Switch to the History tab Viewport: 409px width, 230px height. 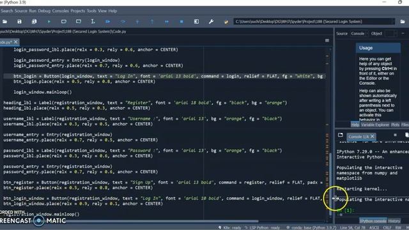point(394,221)
